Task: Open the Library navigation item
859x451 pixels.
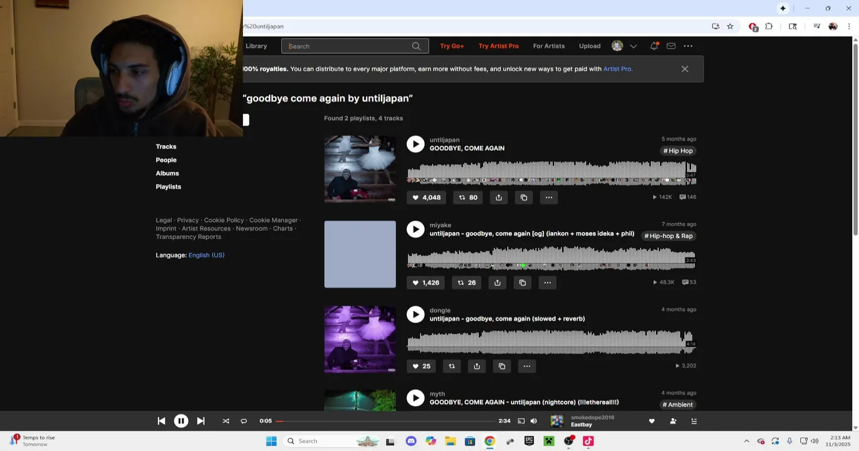Action: pyautogui.click(x=256, y=46)
